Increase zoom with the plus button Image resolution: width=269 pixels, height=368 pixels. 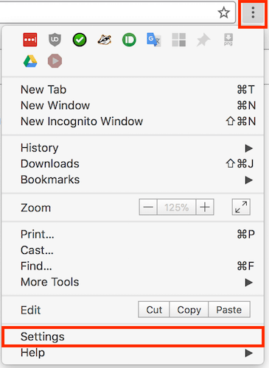205,208
